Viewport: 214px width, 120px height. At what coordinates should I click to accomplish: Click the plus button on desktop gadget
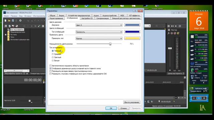[204, 98]
